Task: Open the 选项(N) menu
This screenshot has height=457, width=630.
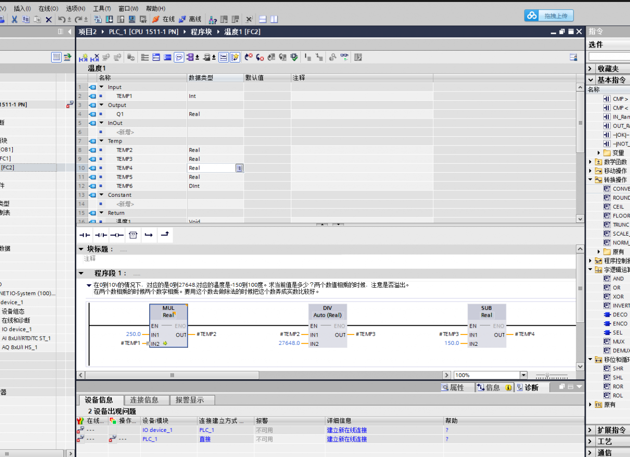Action: pyautogui.click(x=75, y=8)
